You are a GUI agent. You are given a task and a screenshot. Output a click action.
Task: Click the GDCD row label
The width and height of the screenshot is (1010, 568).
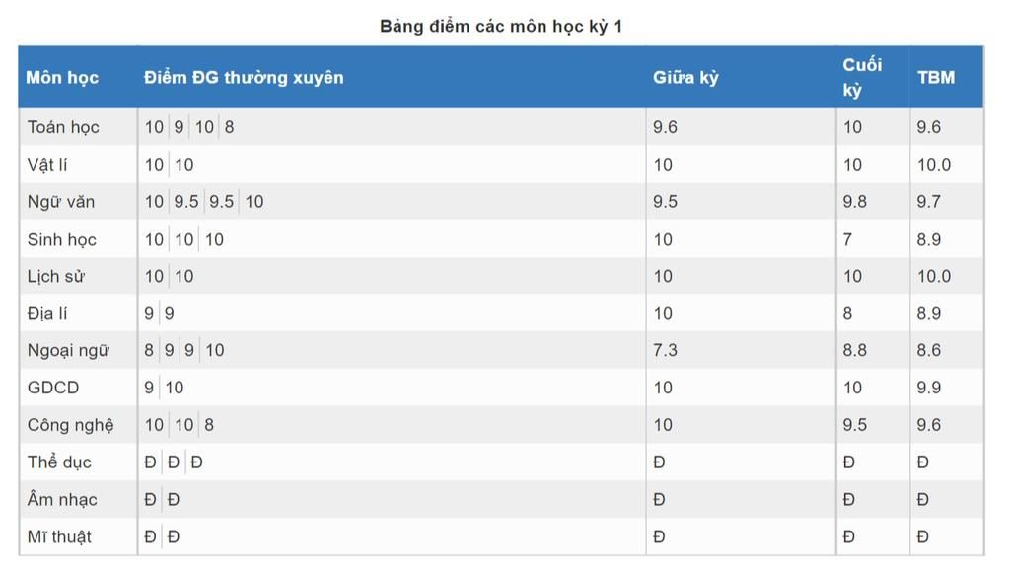point(53,389)
